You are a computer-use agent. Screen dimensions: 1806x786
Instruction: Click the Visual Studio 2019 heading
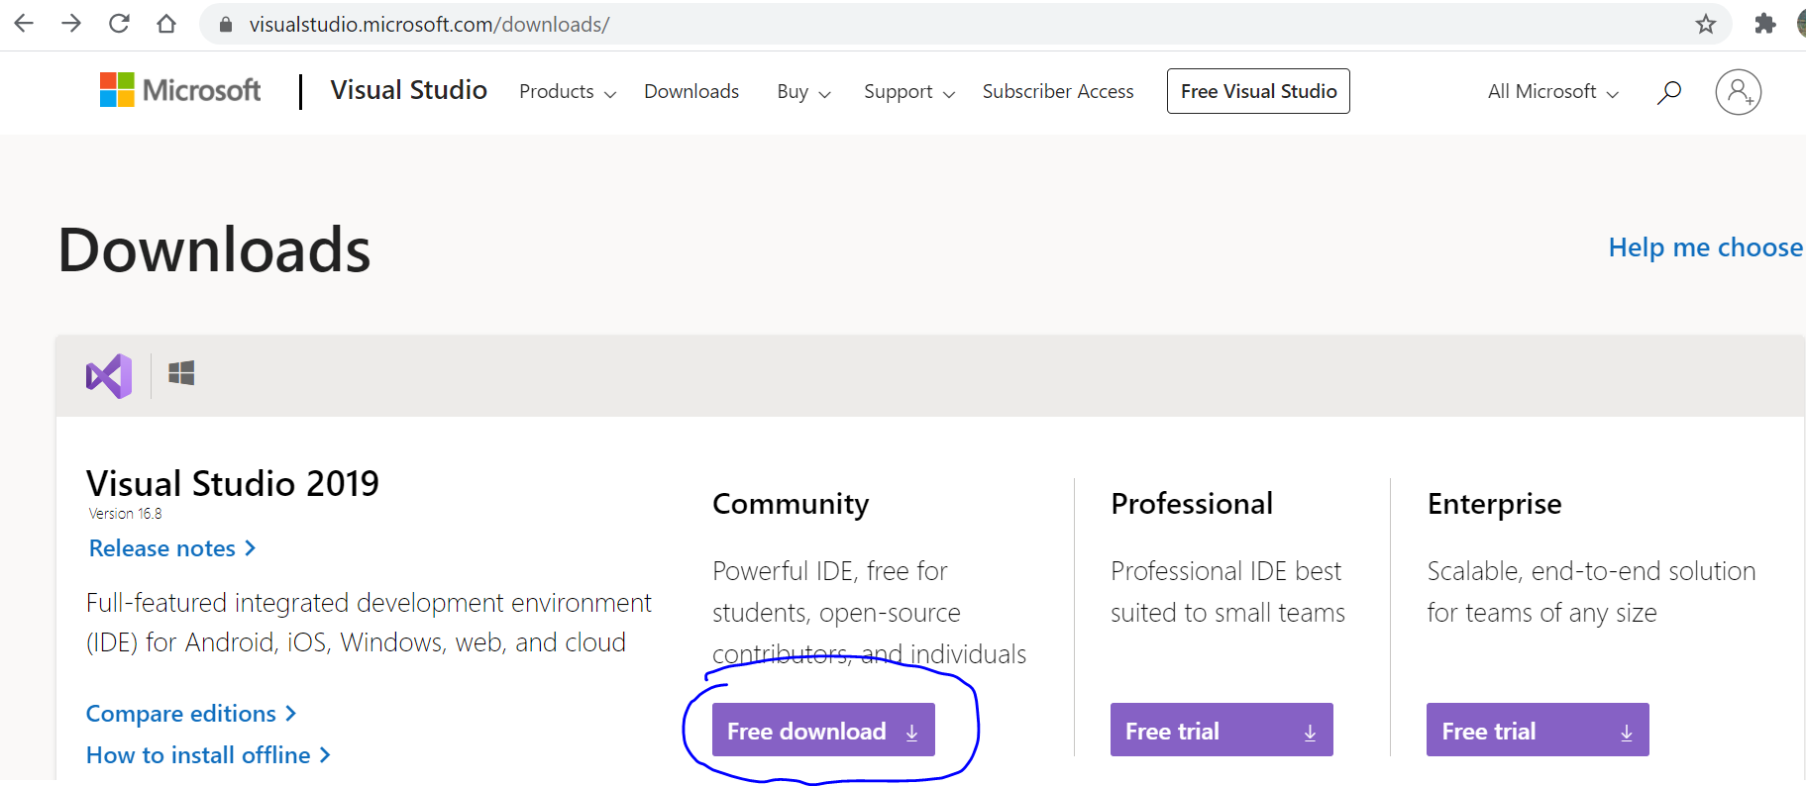pyautogui.click(x=233, y=484)
